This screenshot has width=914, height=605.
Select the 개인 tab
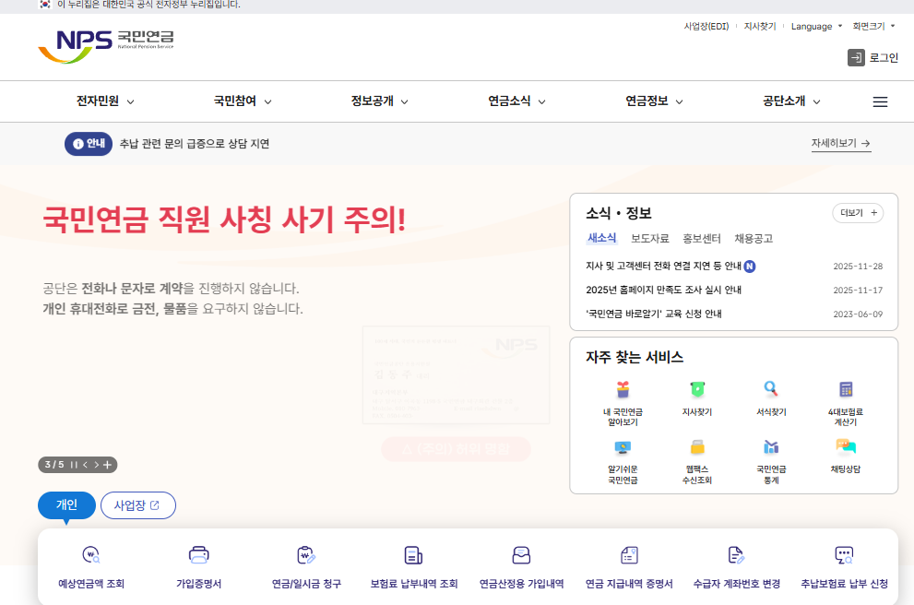66,504
